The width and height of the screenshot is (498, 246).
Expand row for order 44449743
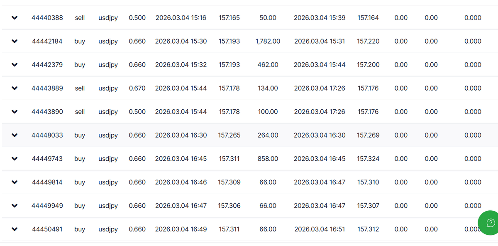tap(15, 159)
